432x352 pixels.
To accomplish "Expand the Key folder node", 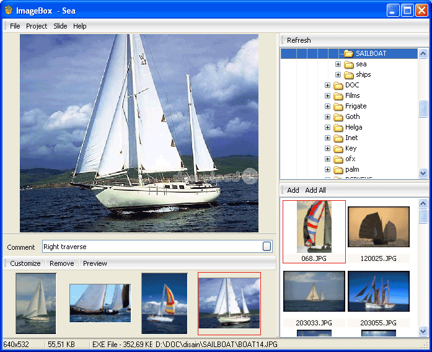I will pyautogui.click(x=327, y=149).
